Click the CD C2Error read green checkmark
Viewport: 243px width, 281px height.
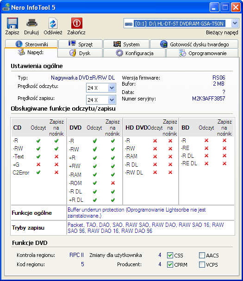coord(38,172)
